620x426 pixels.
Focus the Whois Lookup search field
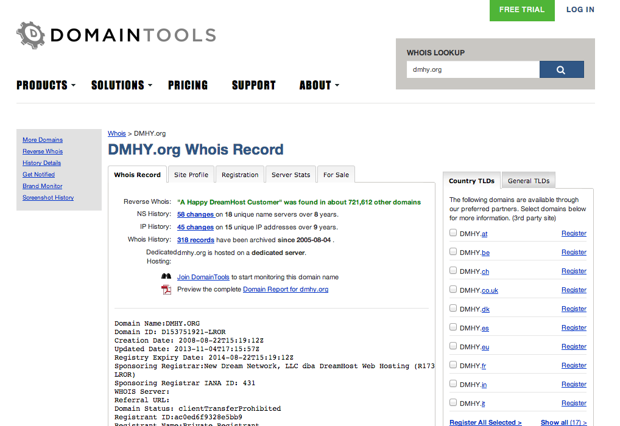[473, 69]
